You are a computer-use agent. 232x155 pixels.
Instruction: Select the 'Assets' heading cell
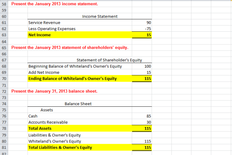[80, 110]
